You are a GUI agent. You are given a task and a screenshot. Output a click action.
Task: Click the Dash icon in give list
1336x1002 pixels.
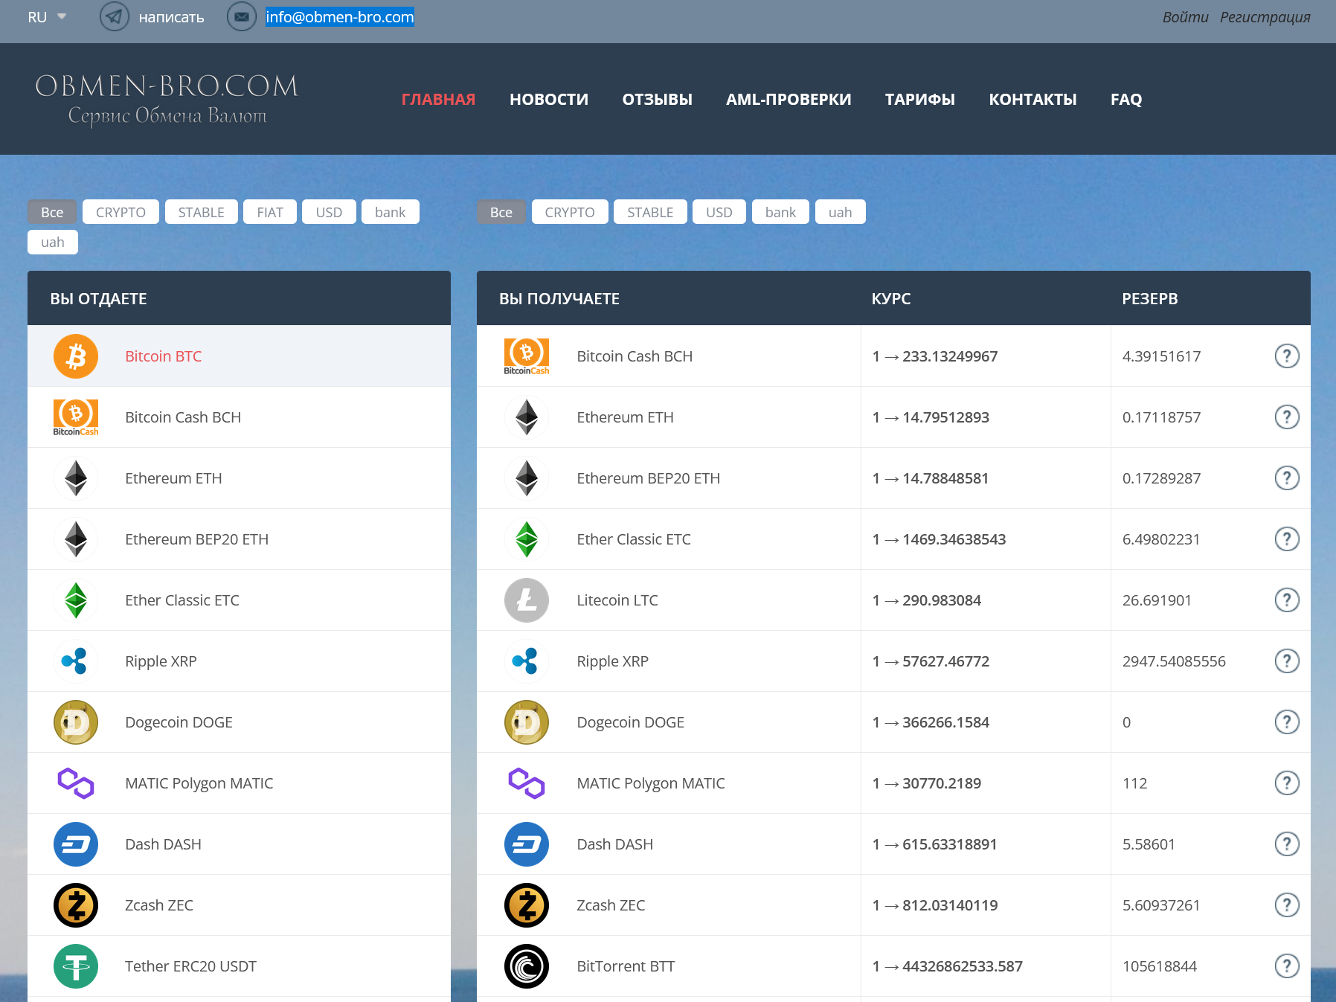76,844
